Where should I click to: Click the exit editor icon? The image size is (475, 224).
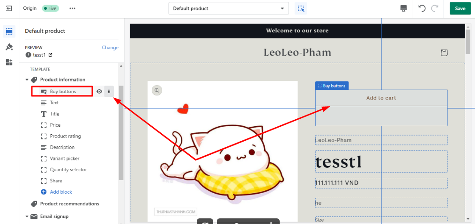pos(9,8)
